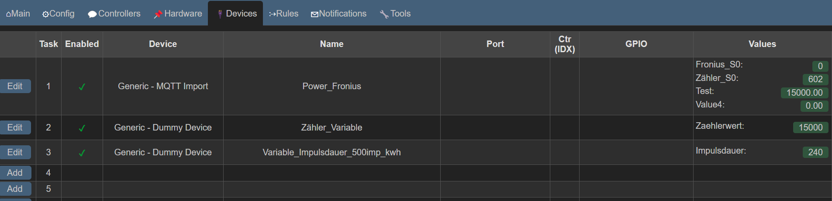Viewport: 832px width, 201px height.
Task: Click the Zaehlerwert value 15000
Action: click(x=810, y=127)
